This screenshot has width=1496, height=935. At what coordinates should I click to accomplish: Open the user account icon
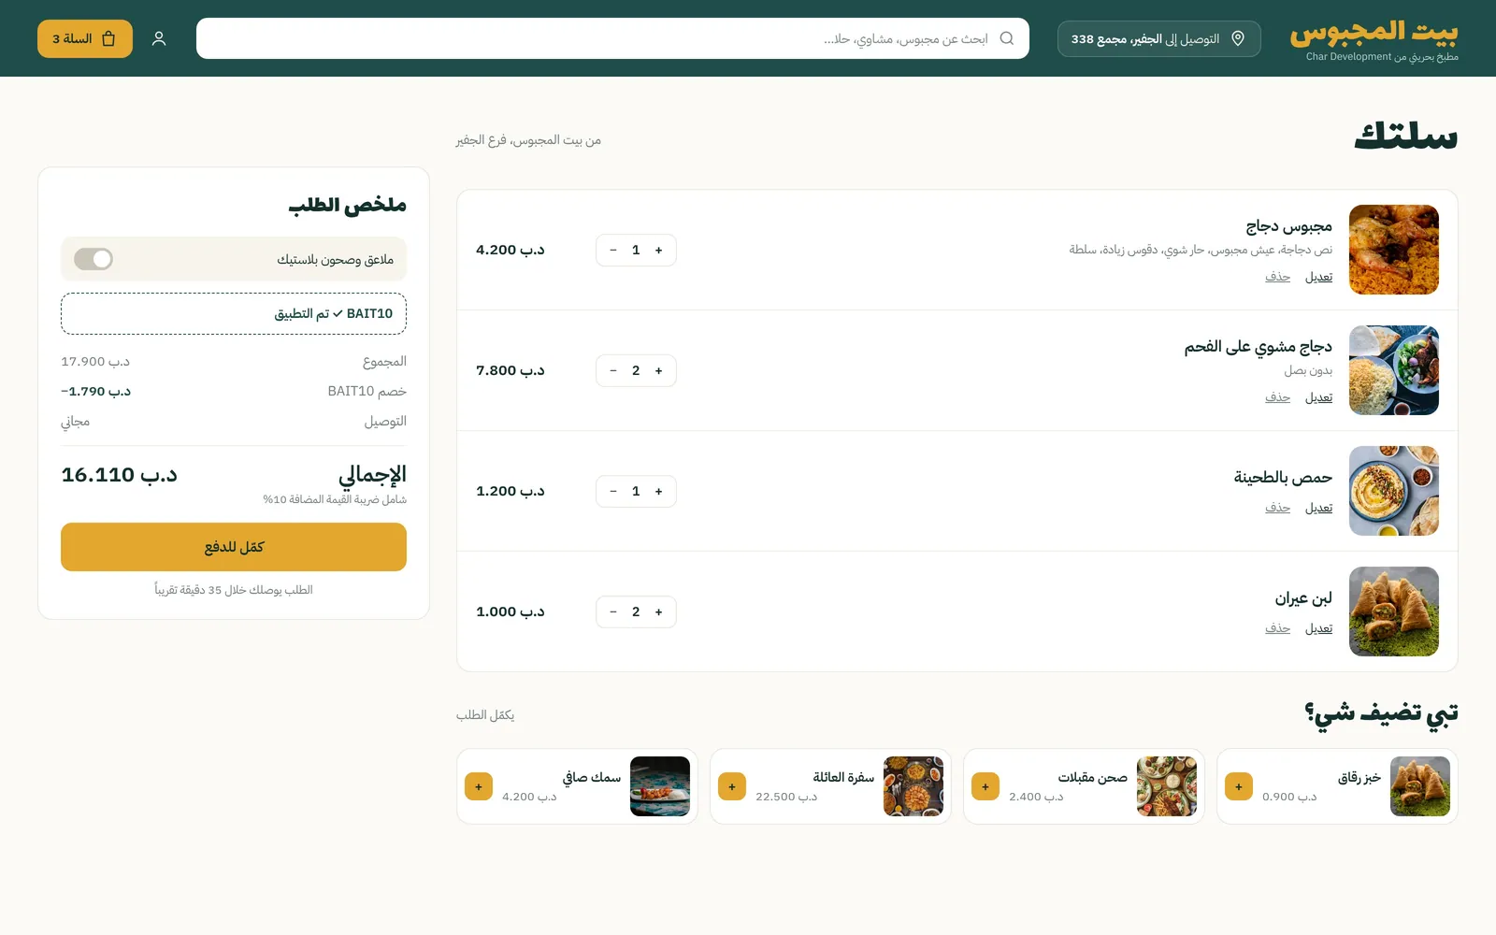pos(159,38)
